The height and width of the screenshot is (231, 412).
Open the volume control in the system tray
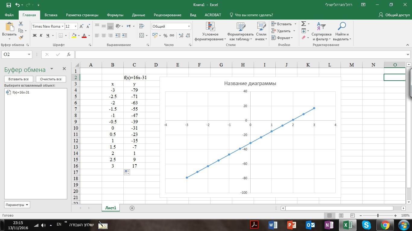[43, 225]
